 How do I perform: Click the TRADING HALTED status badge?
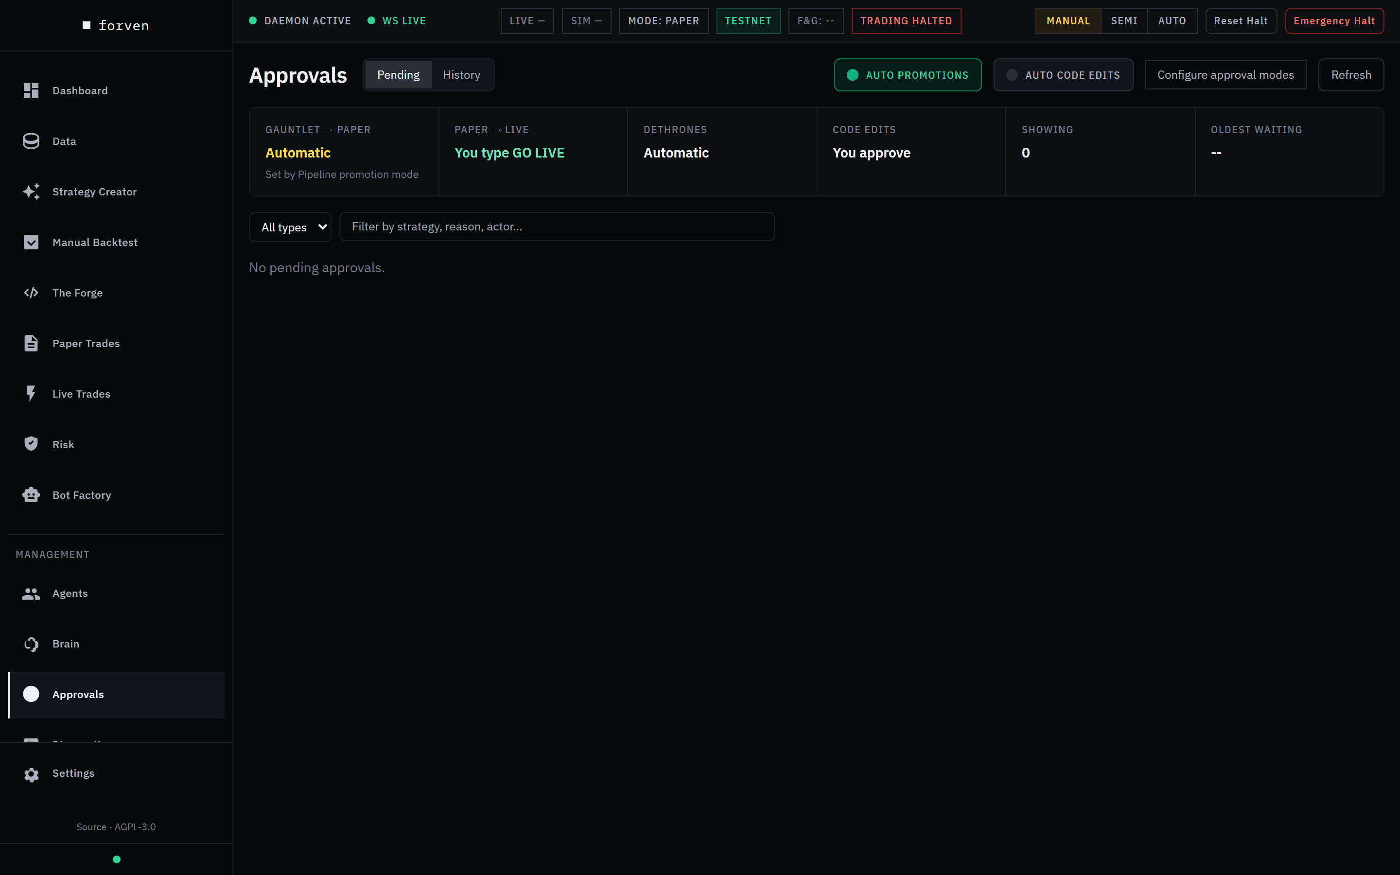[x=906, y=21]
